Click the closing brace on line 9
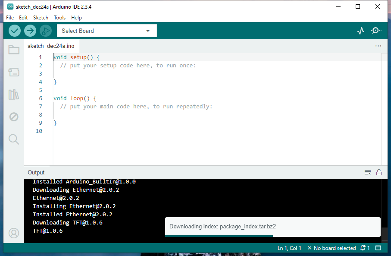391x256 pixels. (55, 123)
